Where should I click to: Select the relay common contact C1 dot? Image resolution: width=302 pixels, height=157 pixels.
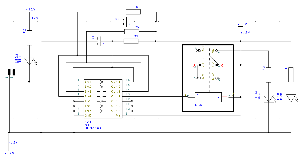[x=200, y=65]
